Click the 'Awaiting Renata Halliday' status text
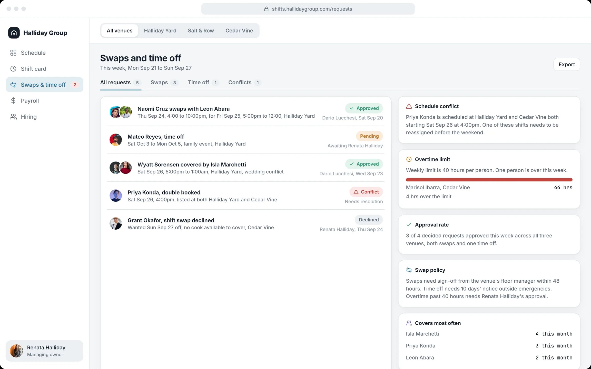591x369 pixels. point(355,146)
